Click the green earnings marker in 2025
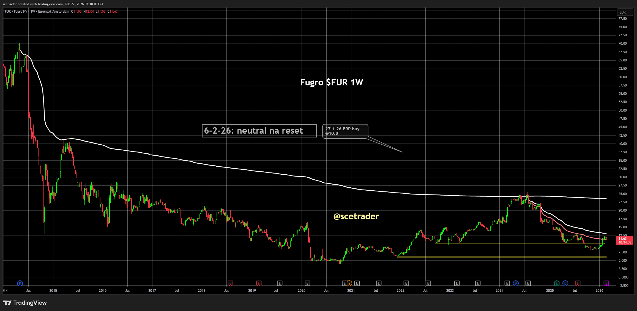The height and width of the screenshot is (311, 637). pyautogui.click(x=557, y=283)
